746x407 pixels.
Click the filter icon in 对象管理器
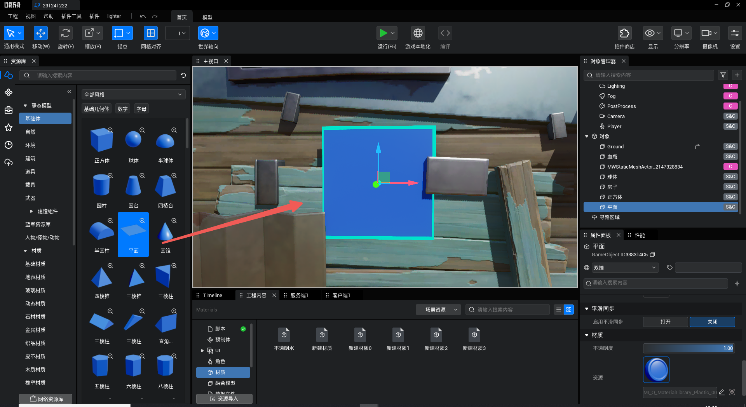[x=723, y=75]
